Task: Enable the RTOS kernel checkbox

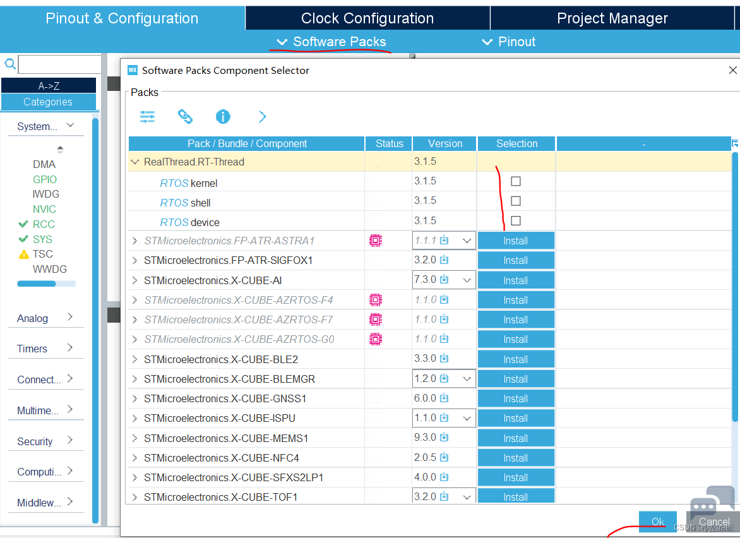Action: (516, 182)
